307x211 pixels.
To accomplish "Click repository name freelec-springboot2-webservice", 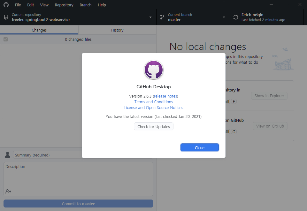I will tap(41, 19).
